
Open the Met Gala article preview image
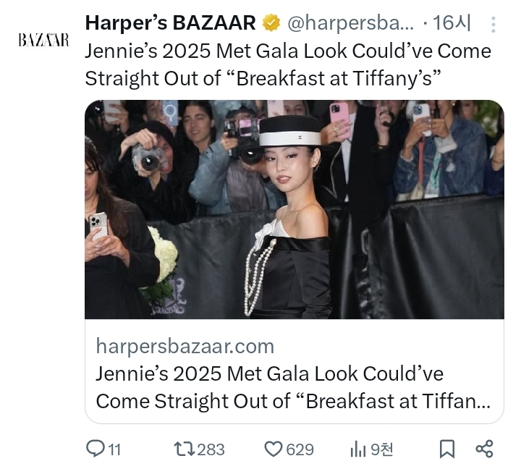(x=294, y=209)
